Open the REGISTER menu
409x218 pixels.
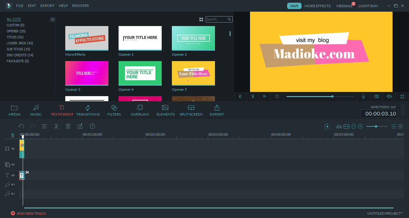pyautogui.click(x=81, y=6)
